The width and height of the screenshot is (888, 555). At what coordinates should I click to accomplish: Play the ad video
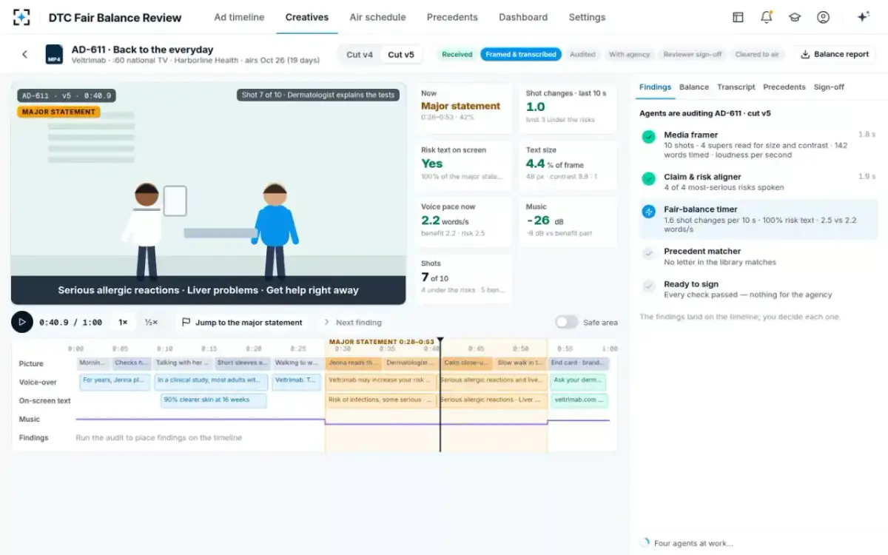tap(22, 322)
